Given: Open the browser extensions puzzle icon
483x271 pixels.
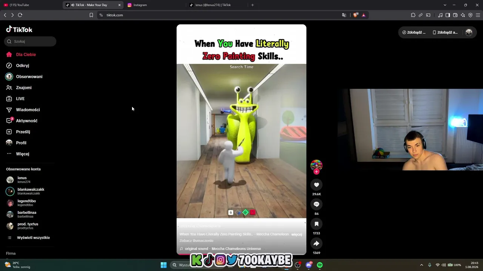Looking at the screenshot, I should (413, 15).
